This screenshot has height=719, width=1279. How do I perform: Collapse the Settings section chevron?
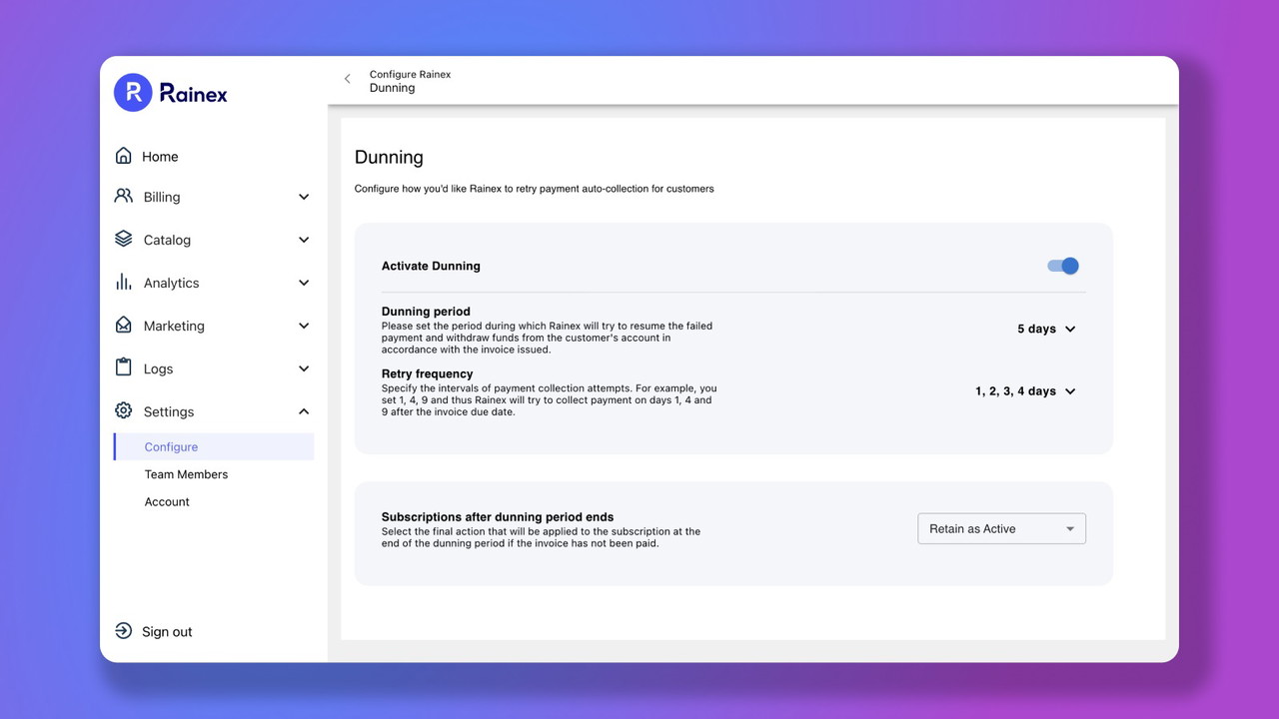click(x=304, y=411)
